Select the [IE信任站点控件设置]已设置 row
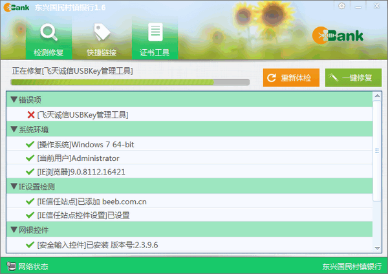388x274 pixels. pos(189,215)
